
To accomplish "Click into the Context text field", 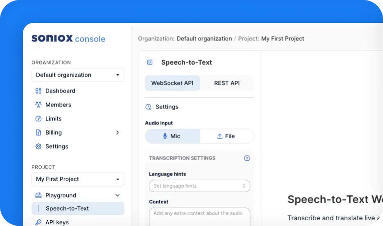I will pyautogui.click(x=199, y=217).
